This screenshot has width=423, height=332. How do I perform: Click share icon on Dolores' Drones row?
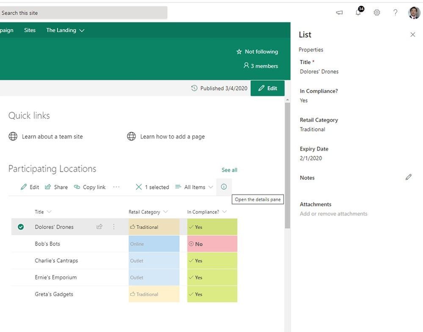point(100,227)
